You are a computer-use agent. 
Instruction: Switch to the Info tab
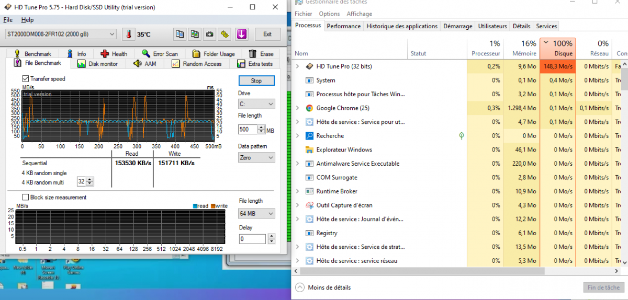[76, 54]
